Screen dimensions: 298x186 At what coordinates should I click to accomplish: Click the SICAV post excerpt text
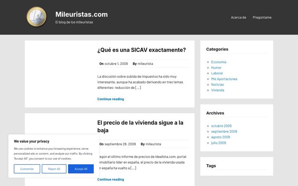coord(140,82)
